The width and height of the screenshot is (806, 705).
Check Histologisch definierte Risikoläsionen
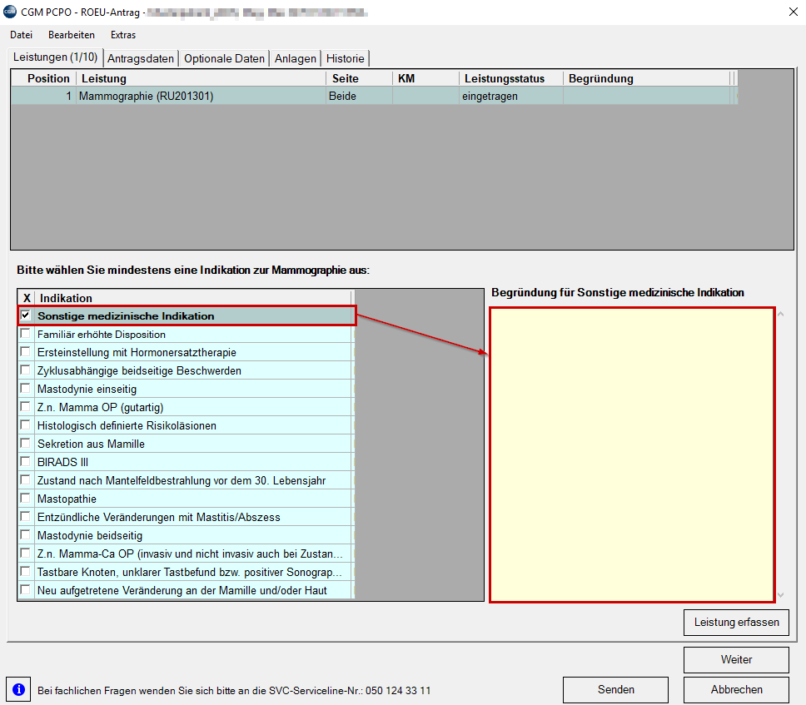pos(25,425)
